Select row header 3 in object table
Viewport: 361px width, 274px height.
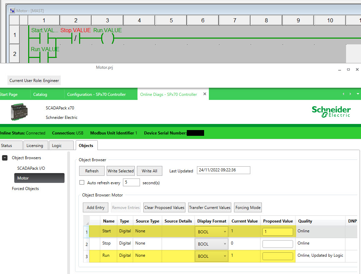pos(86,256)
